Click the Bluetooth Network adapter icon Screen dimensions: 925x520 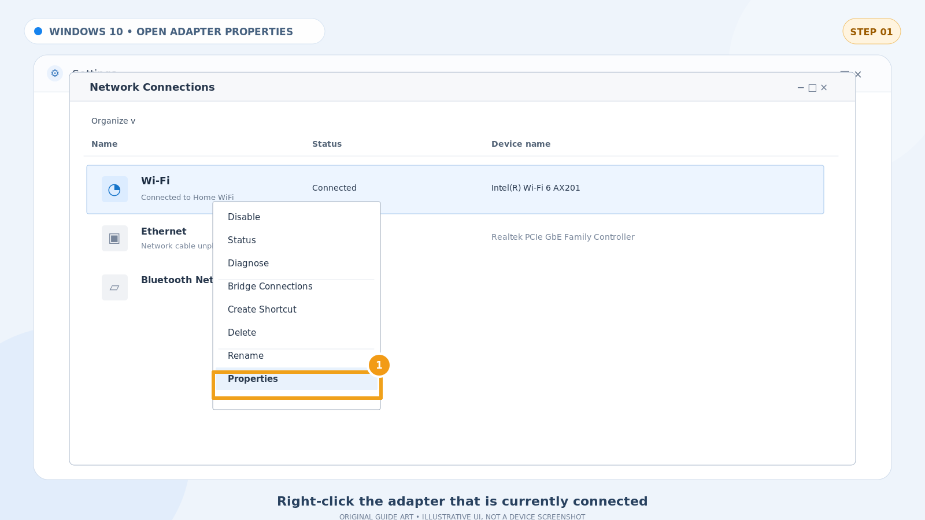click(114, 287)
